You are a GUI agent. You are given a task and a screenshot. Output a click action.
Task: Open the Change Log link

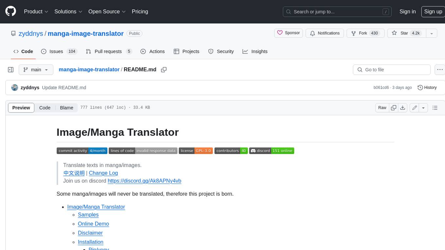[103, 173]
